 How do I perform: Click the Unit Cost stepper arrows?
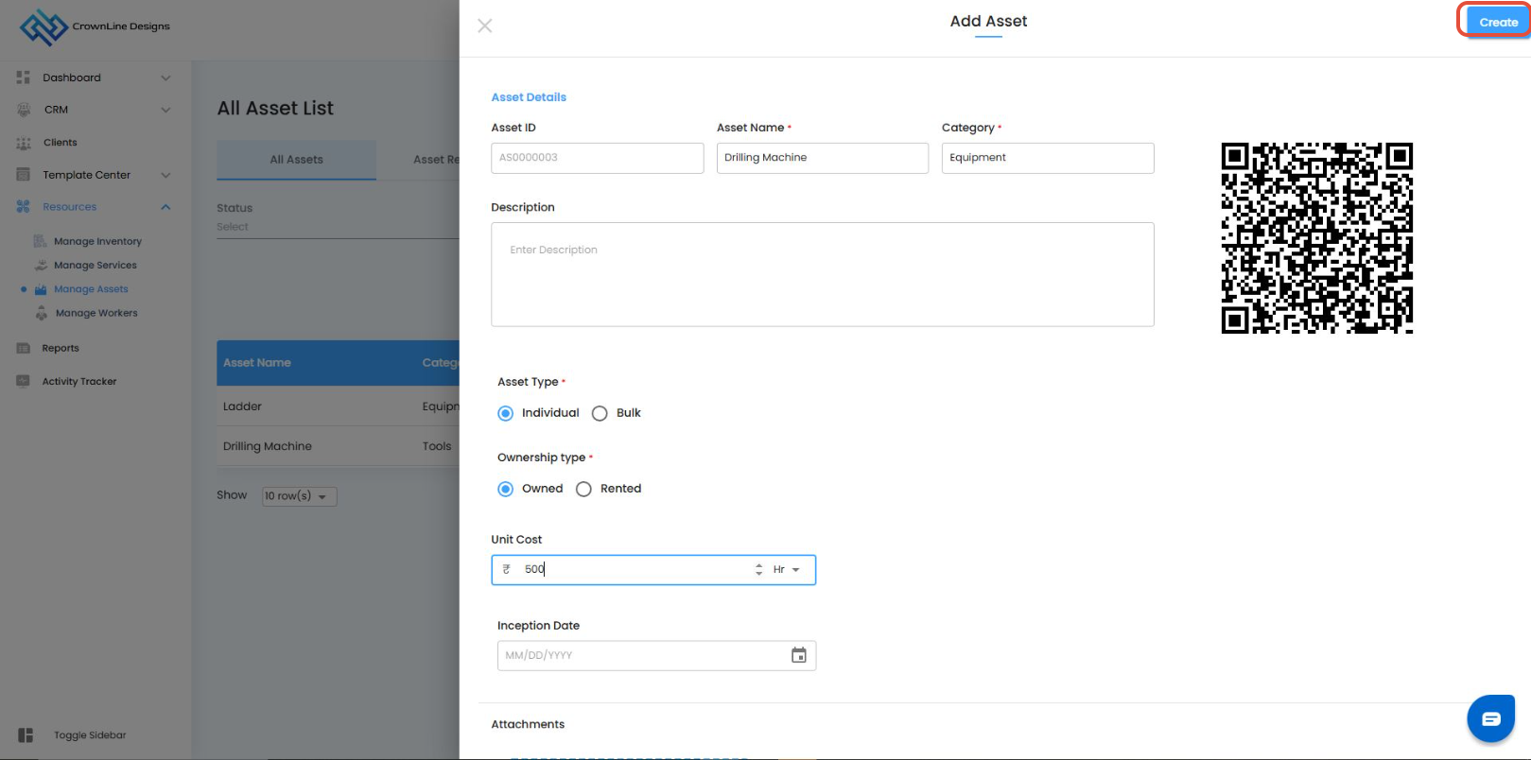click(758, 570)
